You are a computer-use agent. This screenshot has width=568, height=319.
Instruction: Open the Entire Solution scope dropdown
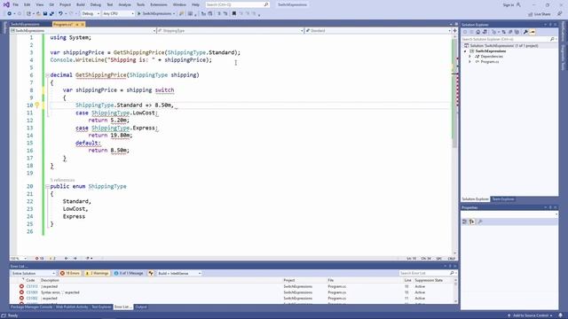[33, 274]
